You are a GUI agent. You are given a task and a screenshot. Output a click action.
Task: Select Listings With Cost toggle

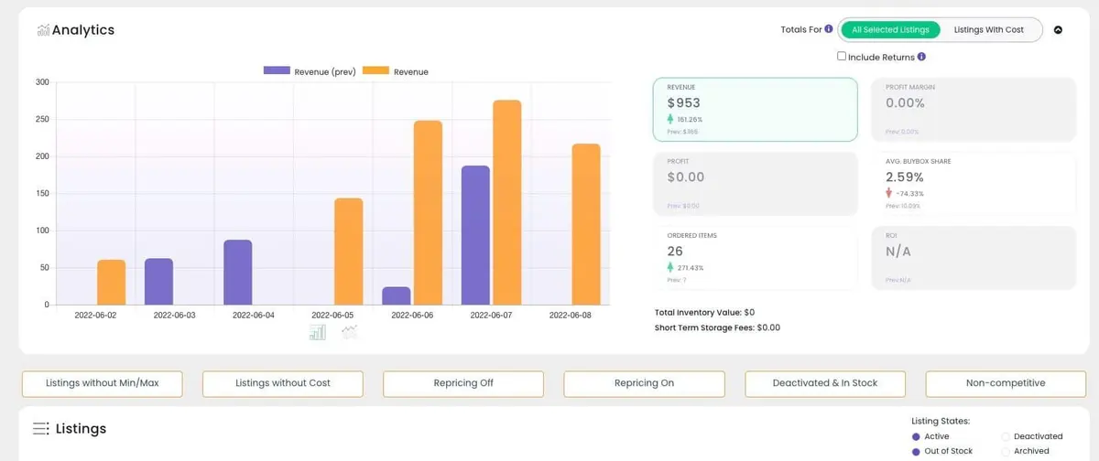click(989, 30)
